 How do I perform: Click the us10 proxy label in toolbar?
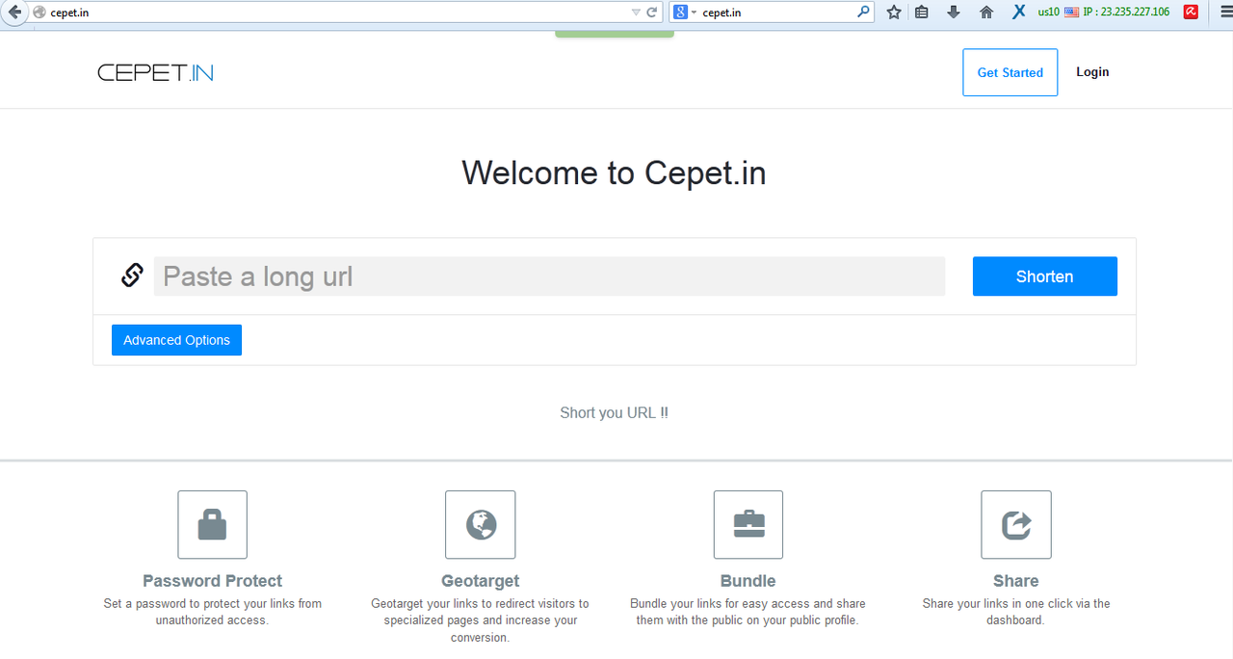coord(1048,13)
